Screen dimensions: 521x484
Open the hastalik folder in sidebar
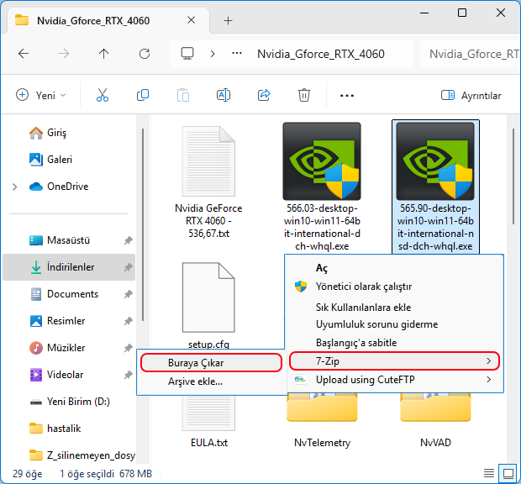pos(64,429)
